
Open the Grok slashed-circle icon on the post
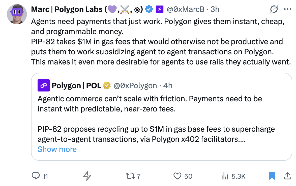274,10
